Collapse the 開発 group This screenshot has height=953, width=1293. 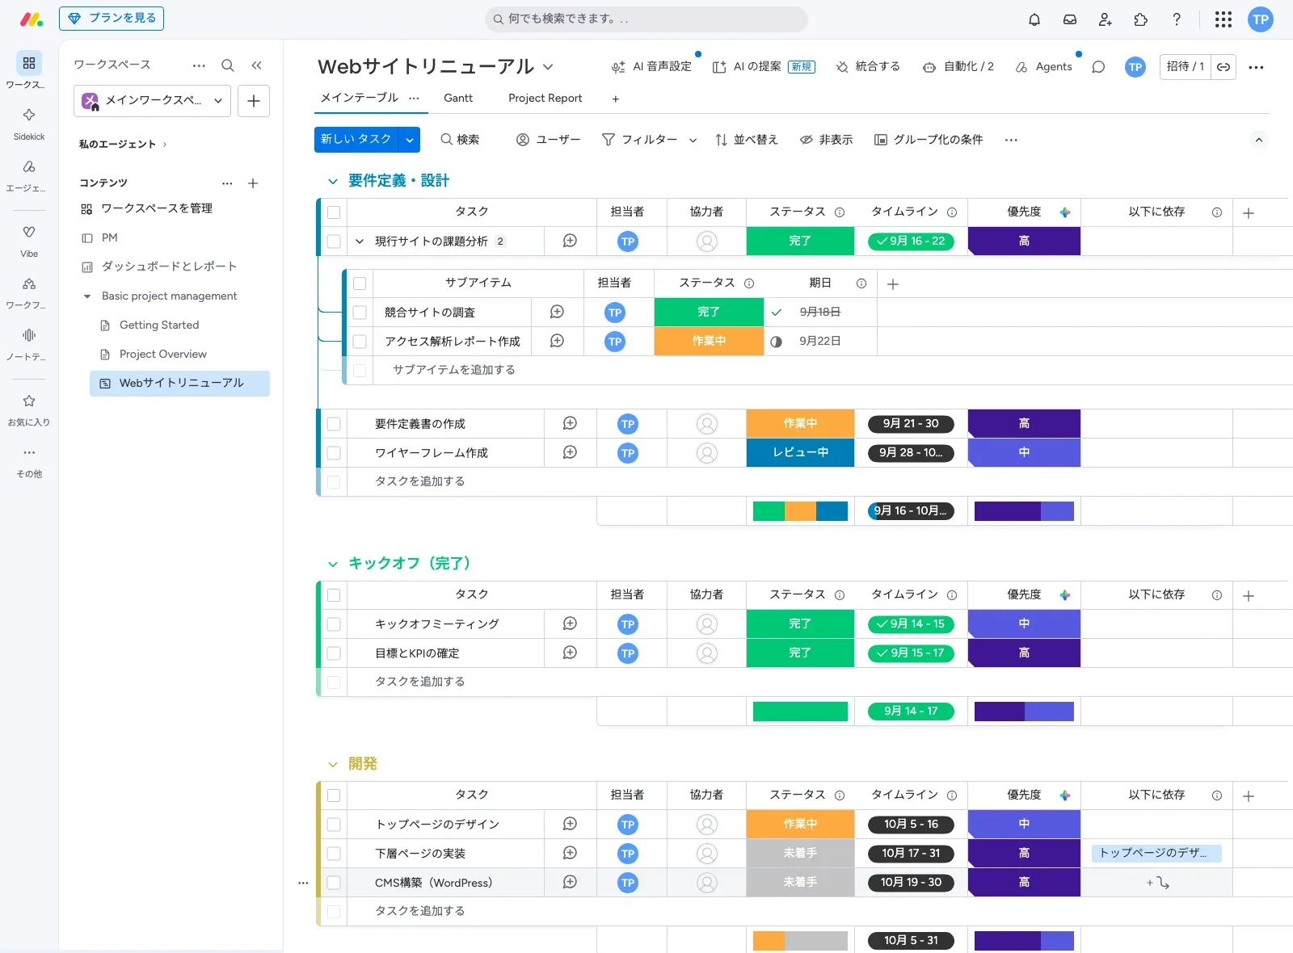[x=332, y=765]
